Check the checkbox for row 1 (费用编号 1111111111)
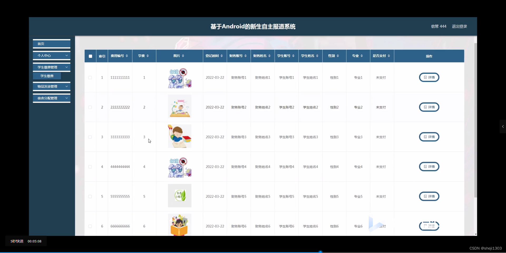This screenshot has height=253, width=506. [90, 77]
